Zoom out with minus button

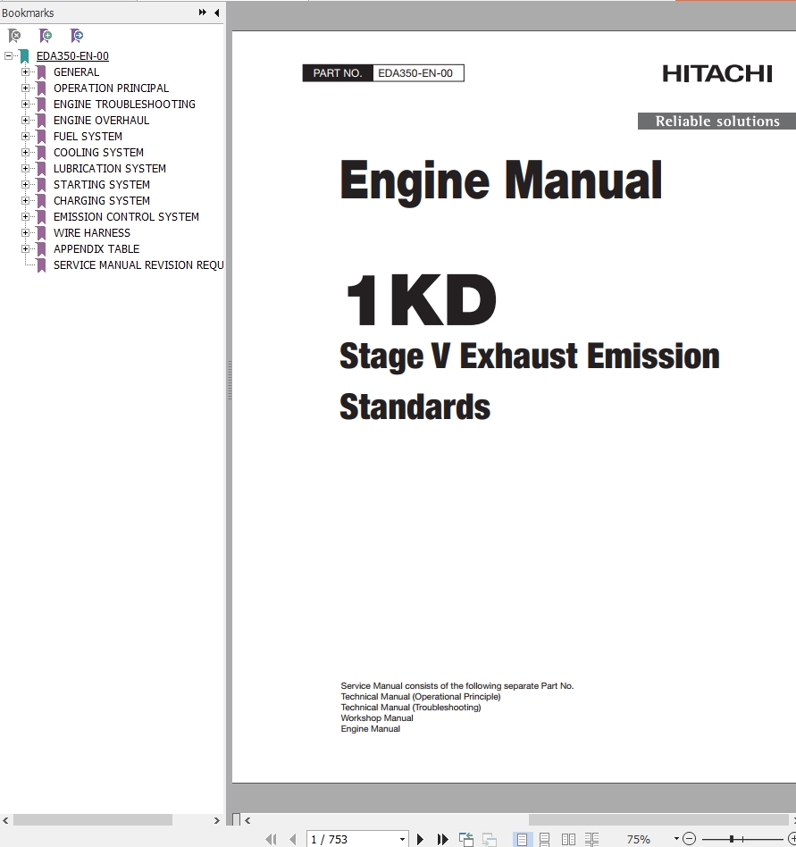click(x=689, y=839)
